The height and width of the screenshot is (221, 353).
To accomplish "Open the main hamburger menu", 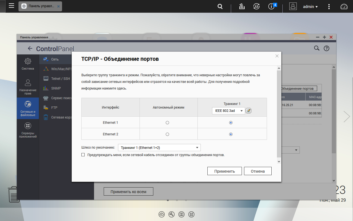I will (11, 6).
